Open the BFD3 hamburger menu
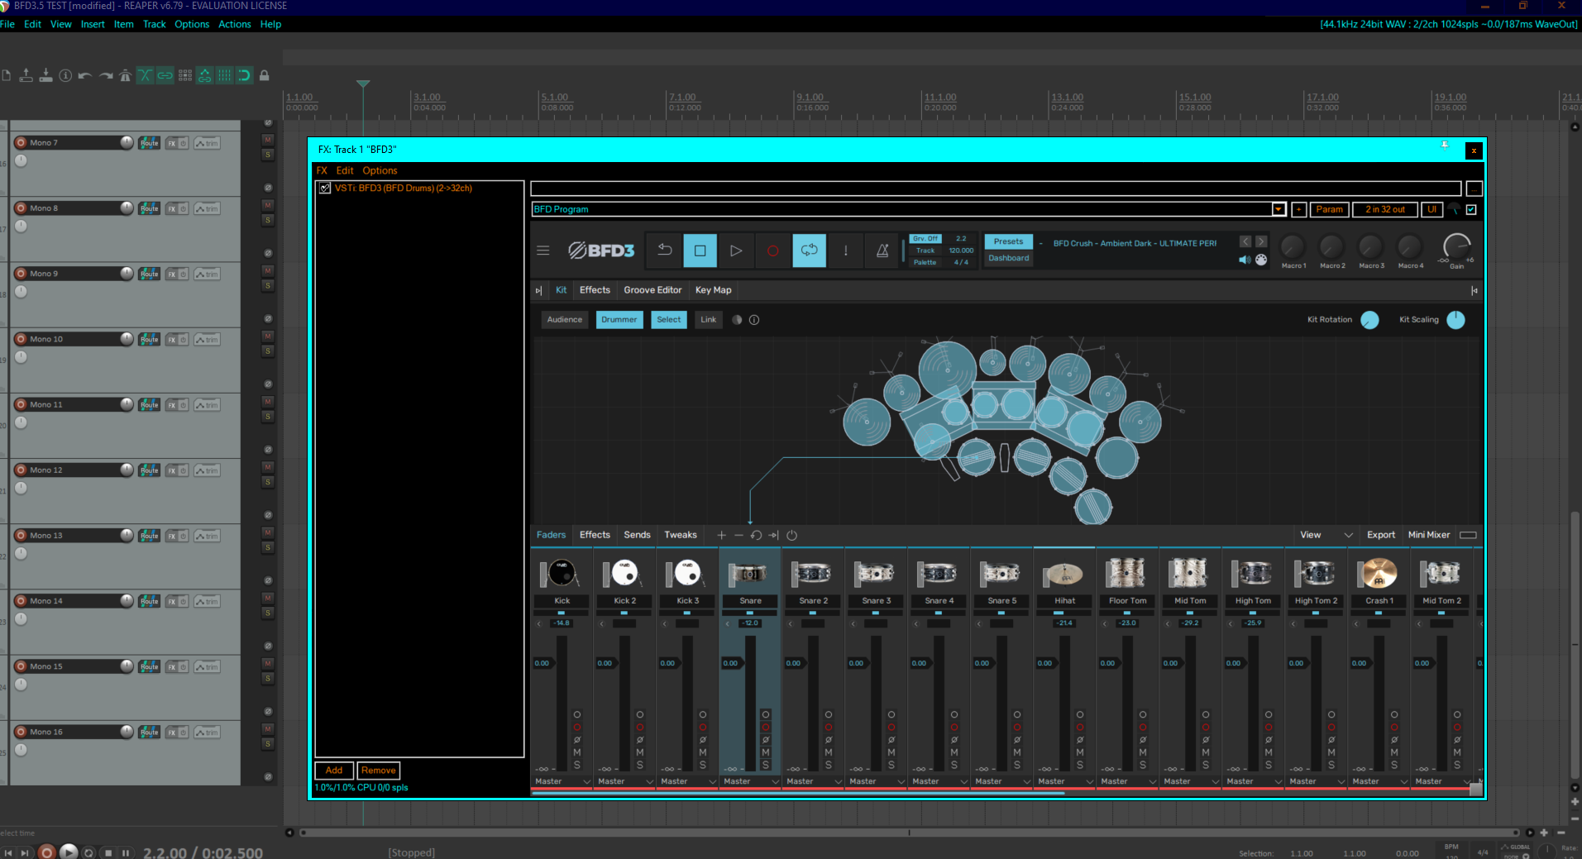This screenshot has height=859, width=1582. coord(543,251)
